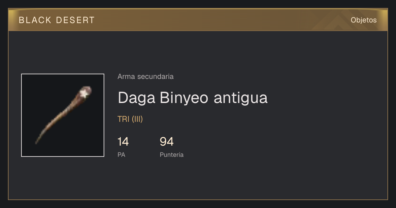Click the TRI (III) enhancement level label
Screen dimensions: 396x208
(x=130, y=119)
